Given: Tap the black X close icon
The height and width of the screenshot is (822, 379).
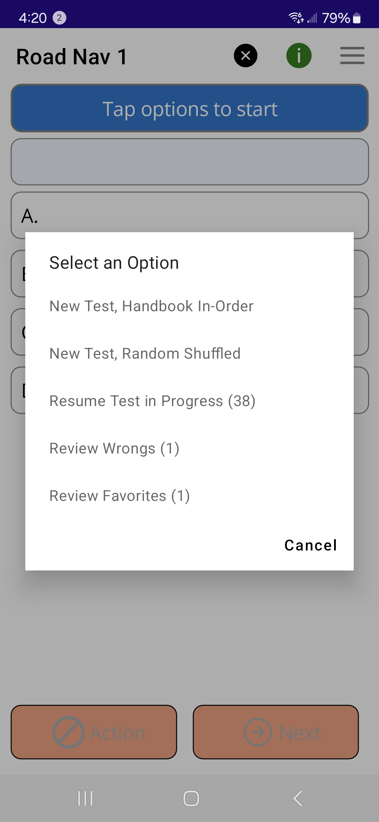Looking at the screenshot, I should [246, 56].
